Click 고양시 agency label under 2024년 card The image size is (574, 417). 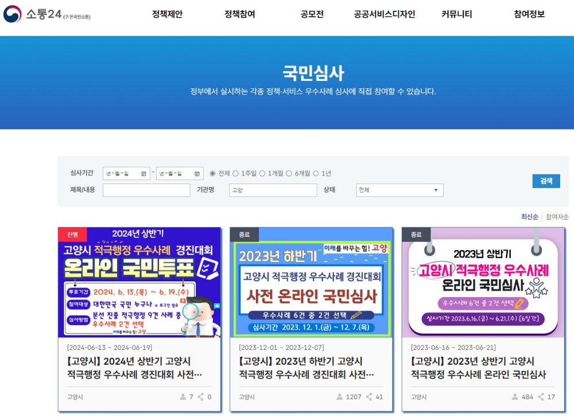click(x=75, y=397)
